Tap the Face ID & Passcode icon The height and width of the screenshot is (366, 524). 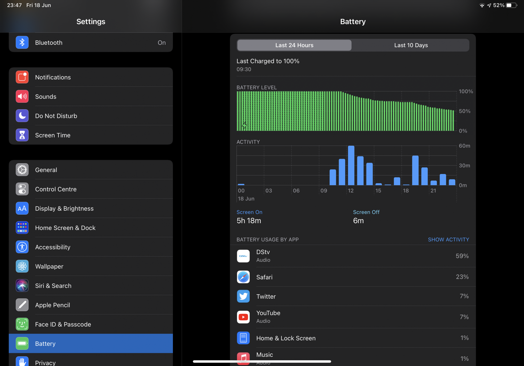click(22, 324)
